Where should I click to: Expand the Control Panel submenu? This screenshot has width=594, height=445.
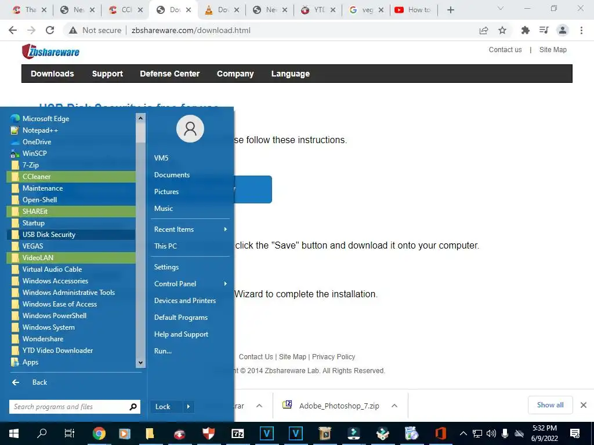tap(190, 284)
